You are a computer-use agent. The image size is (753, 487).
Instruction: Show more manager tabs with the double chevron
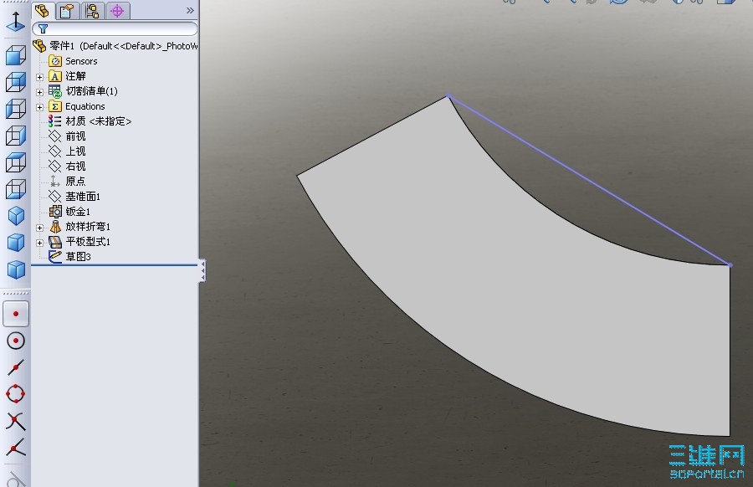pyautogui.click(x=190, y=10)
